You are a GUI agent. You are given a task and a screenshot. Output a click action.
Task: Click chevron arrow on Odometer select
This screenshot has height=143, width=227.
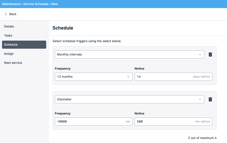(200, 99)
